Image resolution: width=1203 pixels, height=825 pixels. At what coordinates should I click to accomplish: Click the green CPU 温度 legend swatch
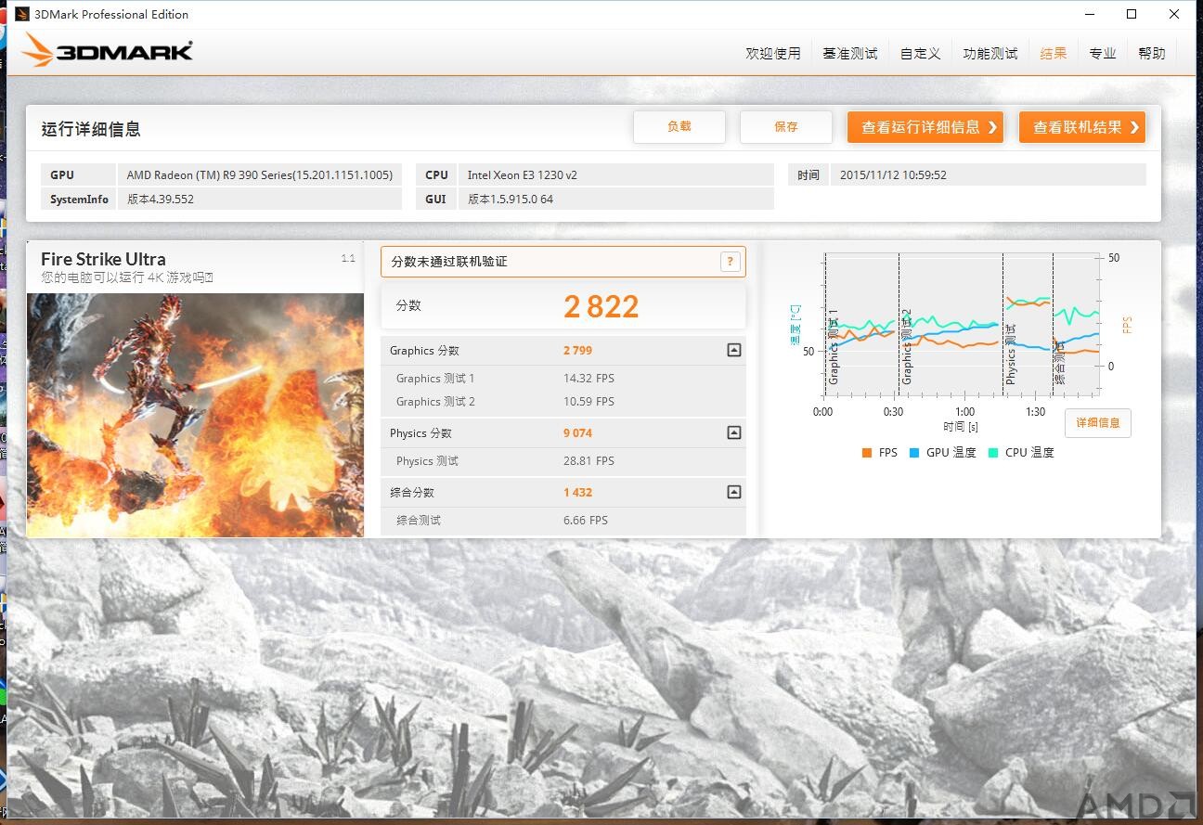993,453
